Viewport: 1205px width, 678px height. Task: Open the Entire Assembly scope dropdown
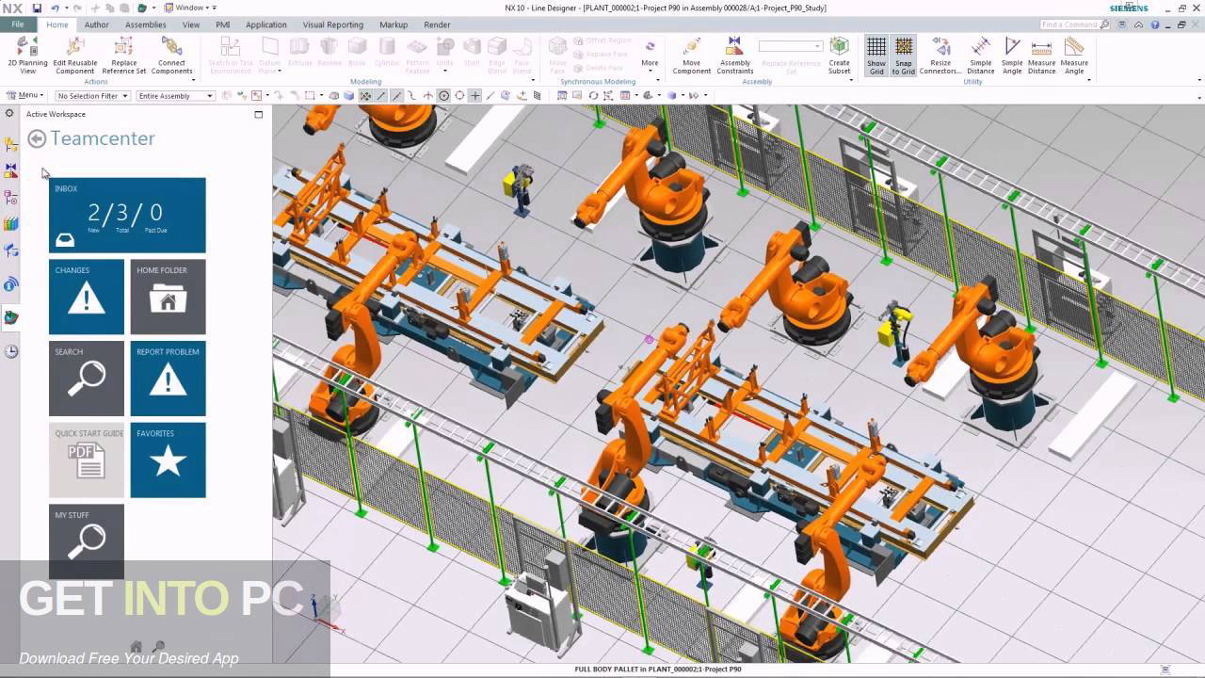coord(175,96)
